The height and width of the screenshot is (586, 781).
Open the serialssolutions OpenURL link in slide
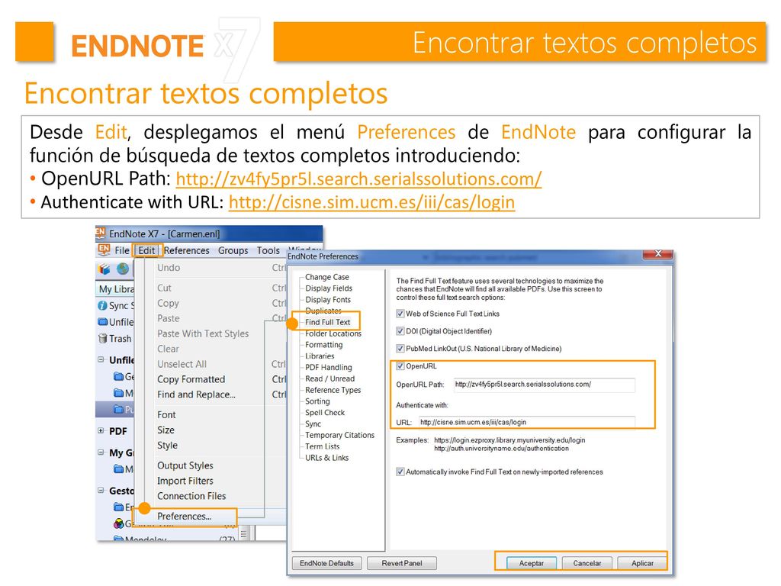click(358, 179)
